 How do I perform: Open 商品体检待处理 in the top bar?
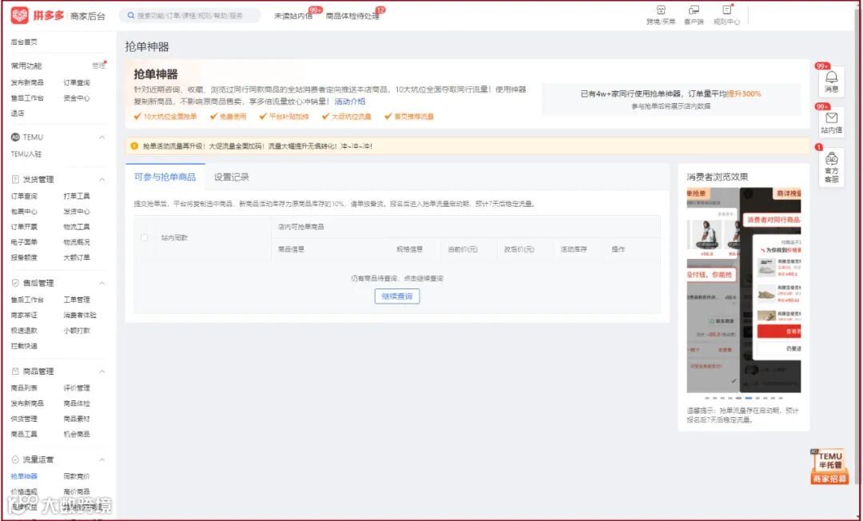click(352, 16)
